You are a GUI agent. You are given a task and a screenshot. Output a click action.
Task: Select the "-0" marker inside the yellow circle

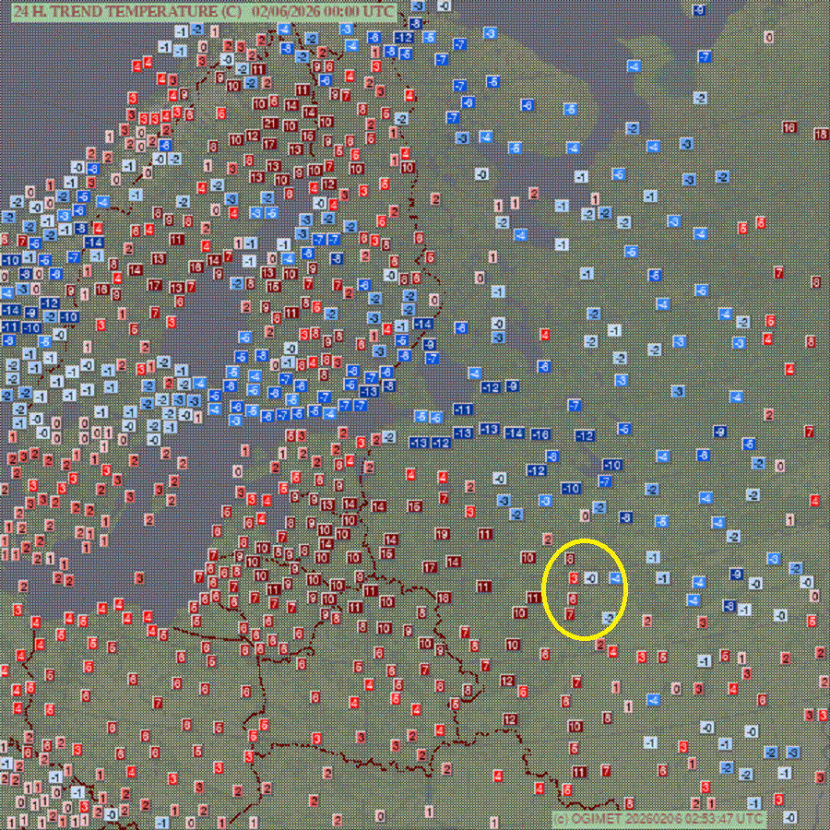click(591, 578)
